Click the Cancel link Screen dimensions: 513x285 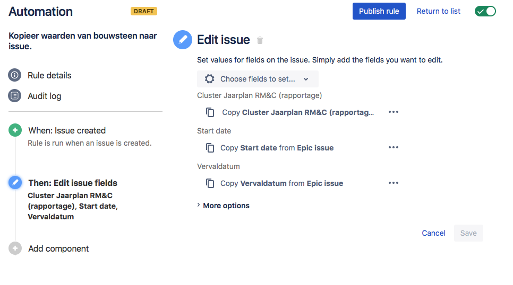tap(433, 233)
